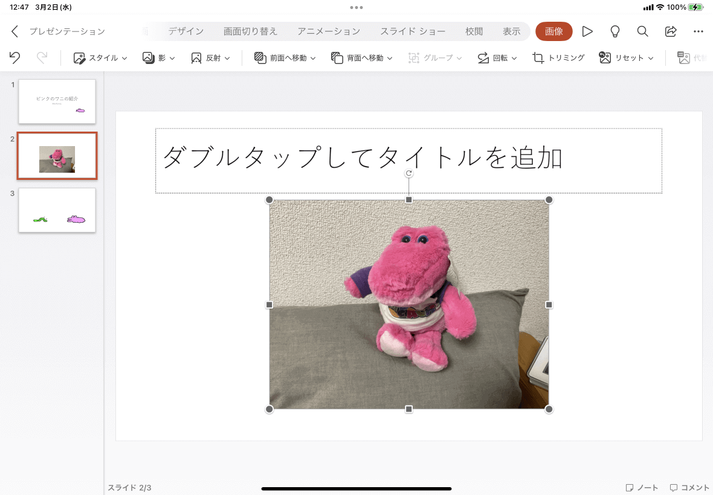Select slide 3 thumbnail
Screen dimensions: 713x495
(x=57, y=210)
